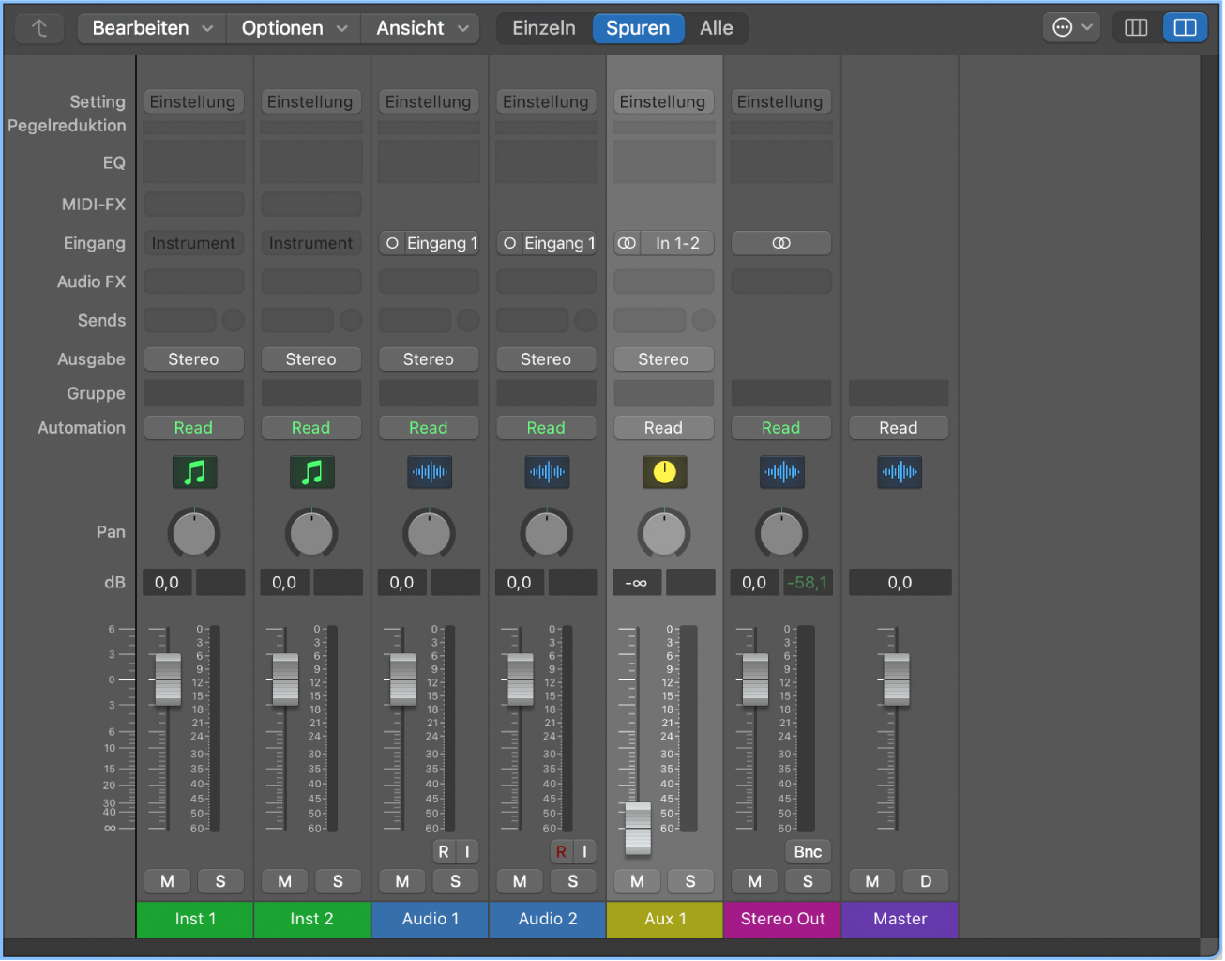This screenshot has width=1225, height=961.
Task: Adjust the Audio 1 pan knob
Action: click(x=429, y=534)
